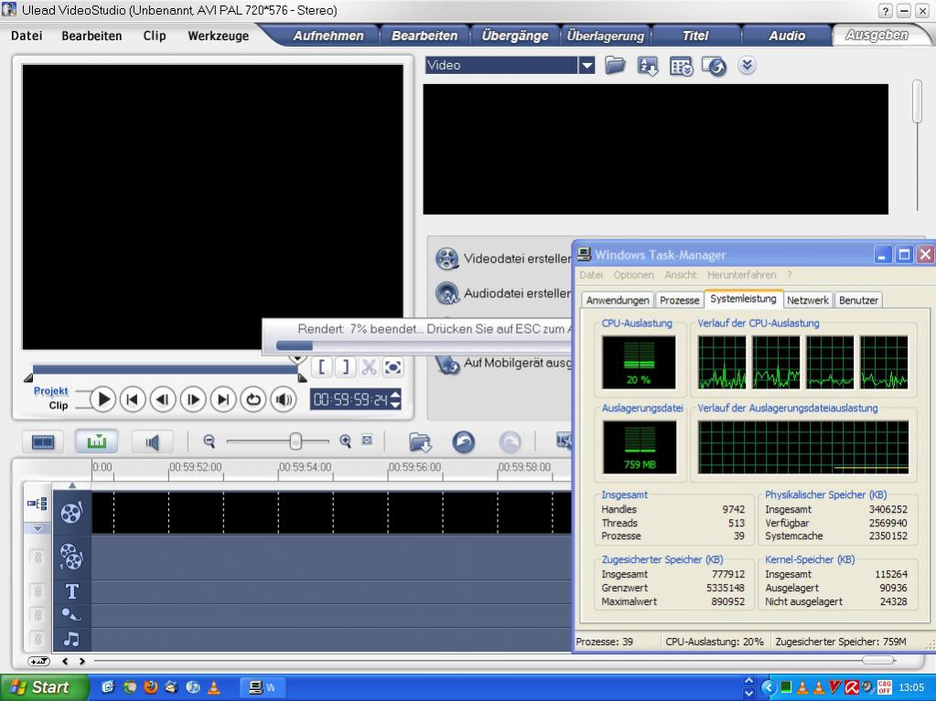The height and width of the screenshot is (701, 936).
Task: Switch to Timeline view
Action: coord(96,441)
